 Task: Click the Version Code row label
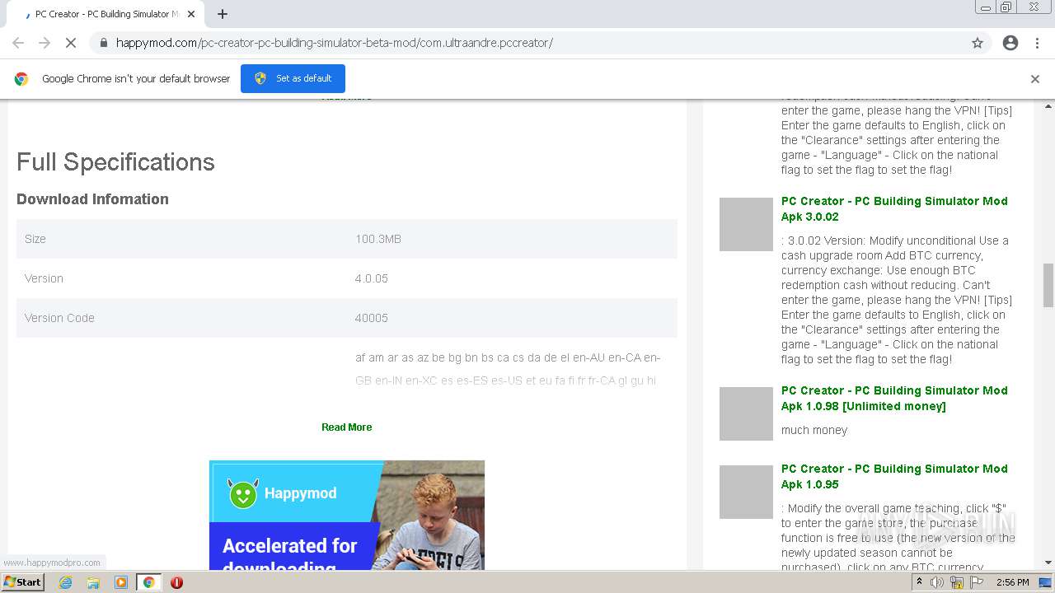click(59, 318)
